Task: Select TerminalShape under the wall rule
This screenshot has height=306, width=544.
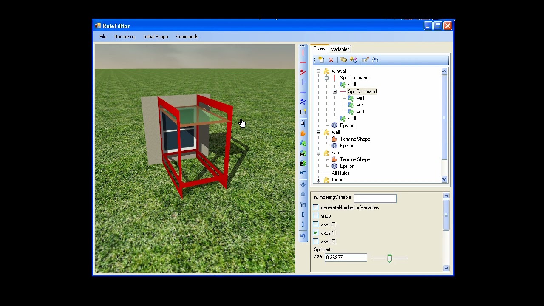Action: coord(355,139)
